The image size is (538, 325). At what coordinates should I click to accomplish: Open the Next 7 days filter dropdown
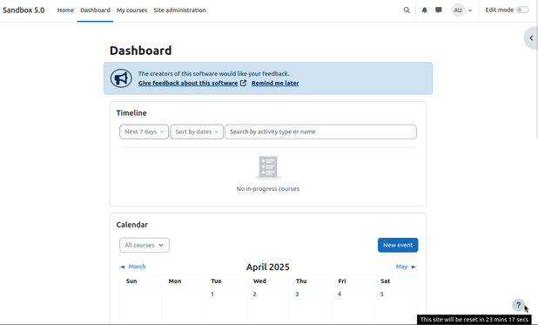tap(145, 132)
